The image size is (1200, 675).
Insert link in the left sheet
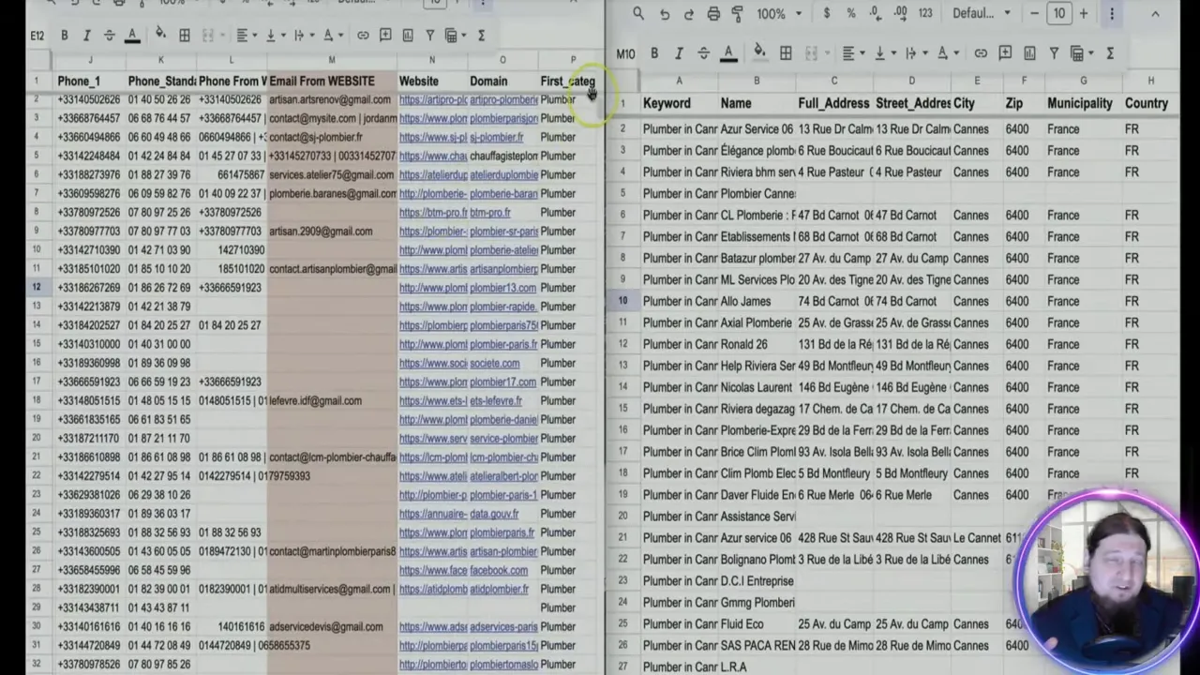[363, 36]
